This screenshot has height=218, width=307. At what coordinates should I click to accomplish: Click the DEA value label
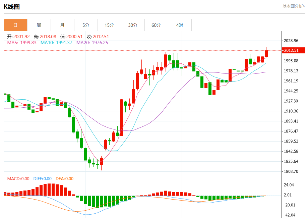click(x=64, y=179)
